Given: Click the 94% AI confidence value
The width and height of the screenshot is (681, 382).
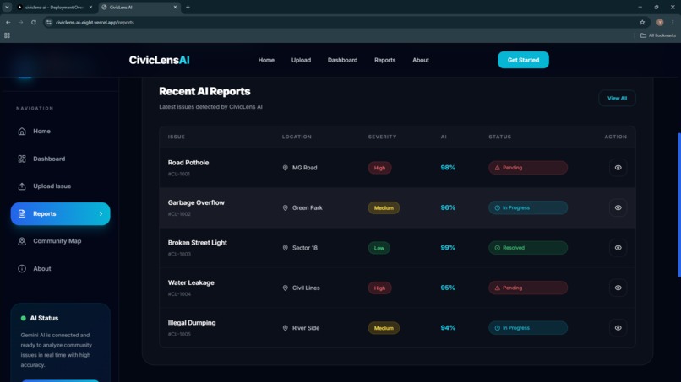Looking at the screenshot, I should pos(448,328).
